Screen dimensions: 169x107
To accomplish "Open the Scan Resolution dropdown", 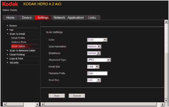I will [x=94, y=47].
